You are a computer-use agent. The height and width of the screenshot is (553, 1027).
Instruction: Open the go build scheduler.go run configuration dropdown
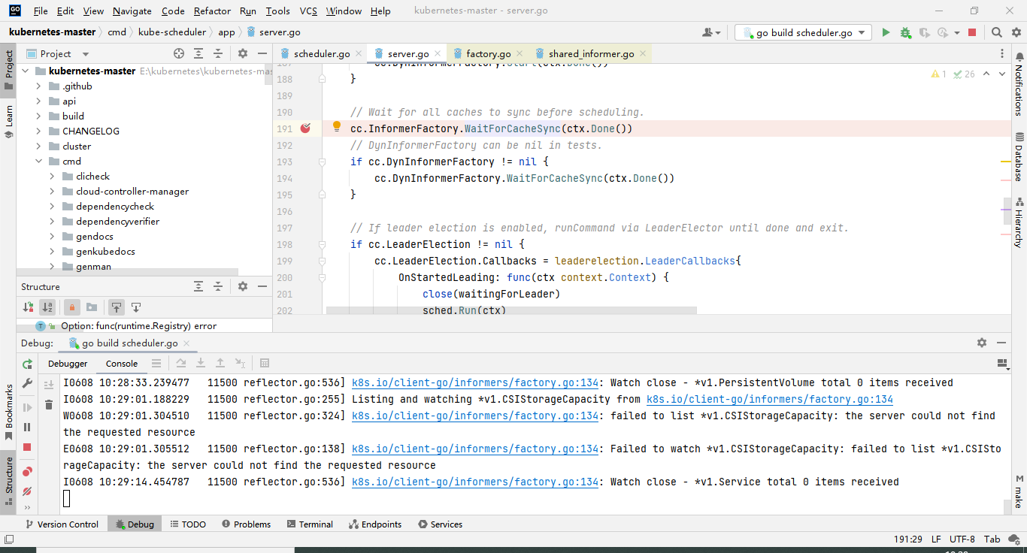[x=803, y=32]
